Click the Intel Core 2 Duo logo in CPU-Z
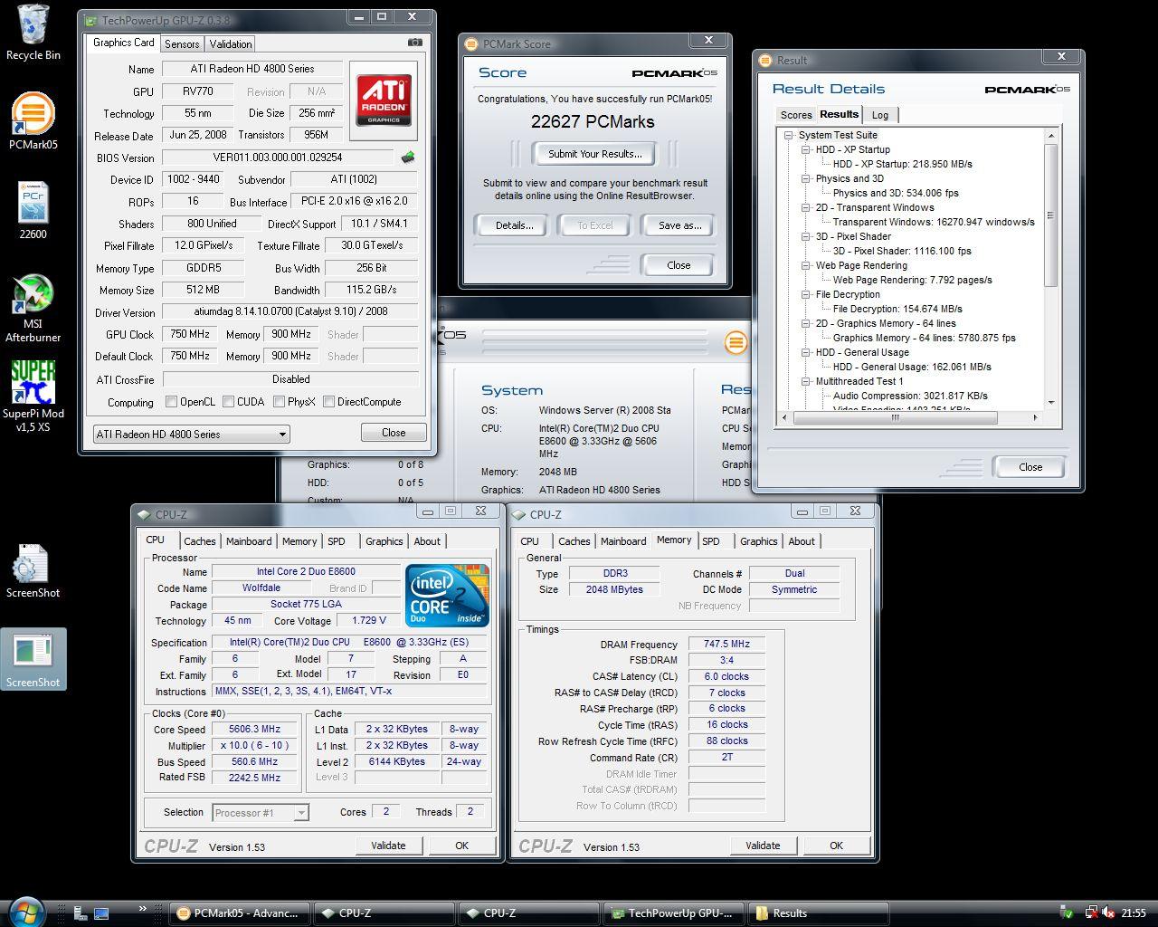 pos(447,596)
